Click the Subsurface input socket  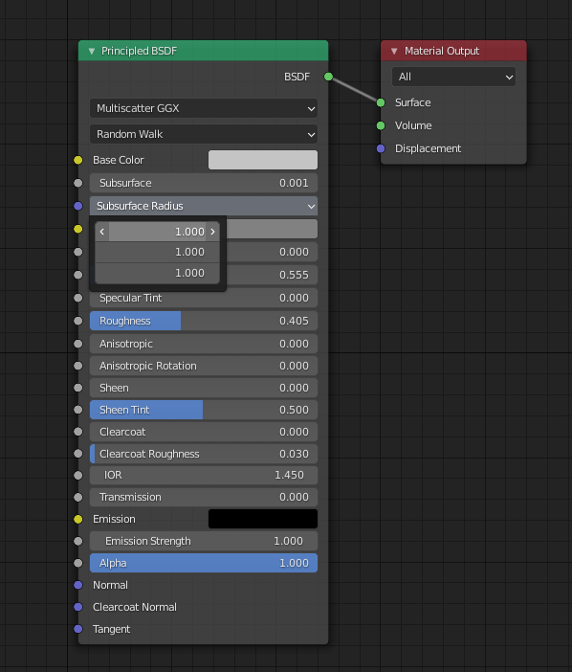[x=77, y=183]
